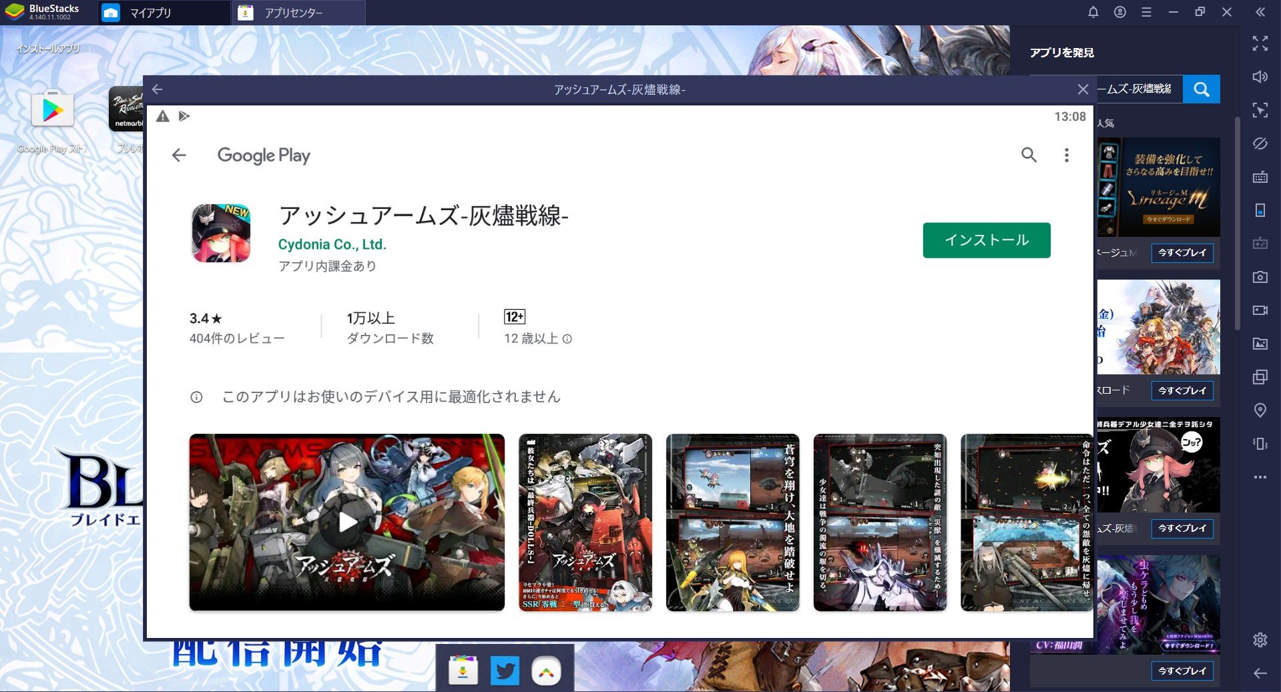Click info icon beside 12 歳以上

point(567,339)
